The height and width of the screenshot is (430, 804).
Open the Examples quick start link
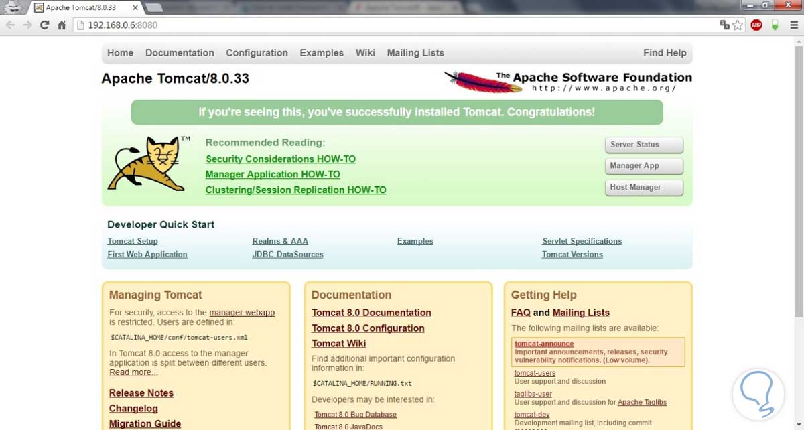click(x=415, y=241)
